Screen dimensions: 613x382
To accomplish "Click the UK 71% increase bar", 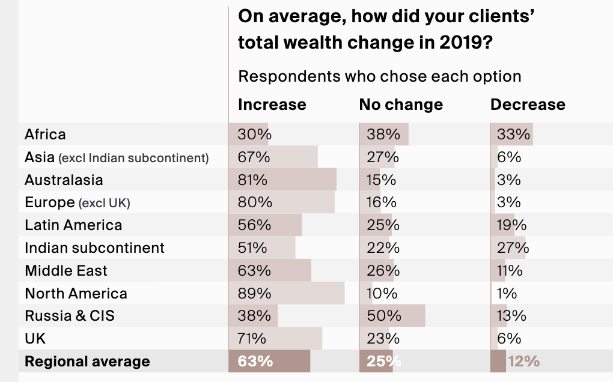I will coord(275,339).
